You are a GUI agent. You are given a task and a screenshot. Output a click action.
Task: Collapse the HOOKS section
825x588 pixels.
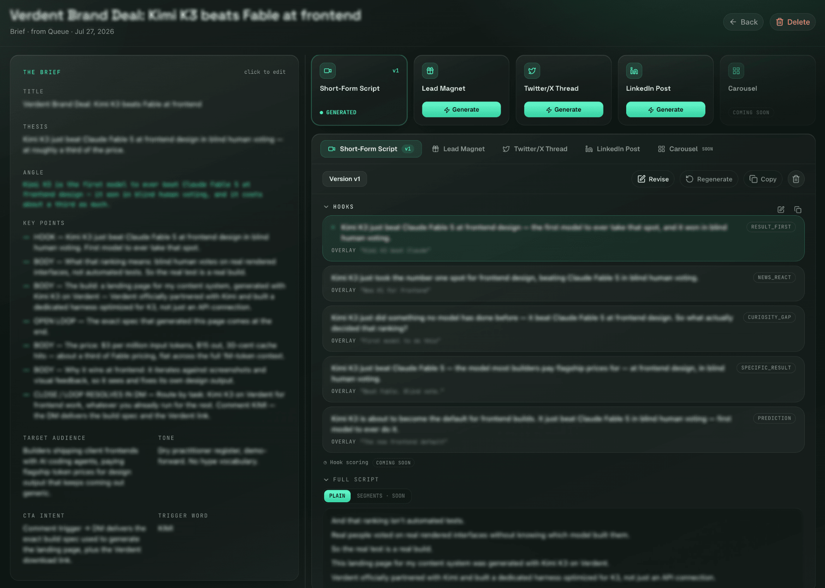[x=339, y=207]
